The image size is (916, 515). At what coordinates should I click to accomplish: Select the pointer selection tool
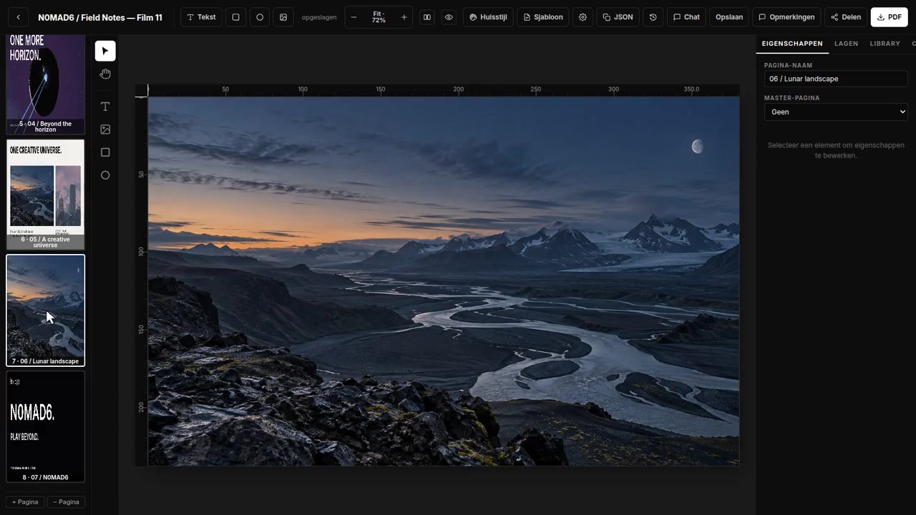click(105, 51)
